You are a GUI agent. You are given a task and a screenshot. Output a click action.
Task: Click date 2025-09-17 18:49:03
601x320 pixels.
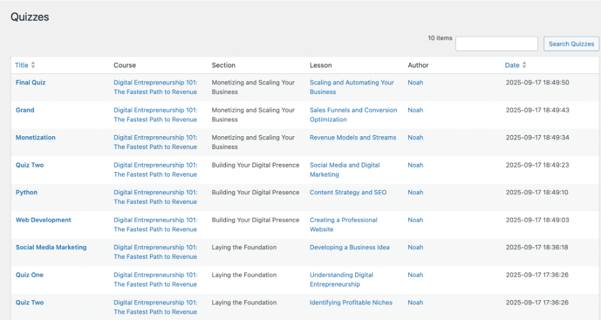click(537, 220)
